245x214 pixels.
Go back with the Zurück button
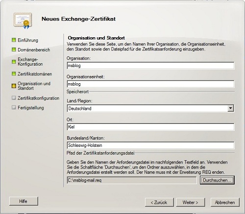pyautogui.click(x=159, y=202)
